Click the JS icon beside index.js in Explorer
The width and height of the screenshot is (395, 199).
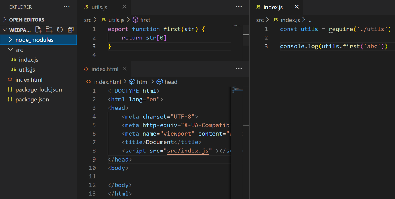14,60
